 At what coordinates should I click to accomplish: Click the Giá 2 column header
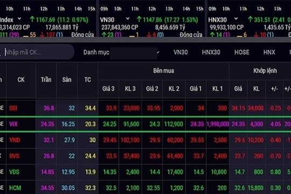pos(152,89)
